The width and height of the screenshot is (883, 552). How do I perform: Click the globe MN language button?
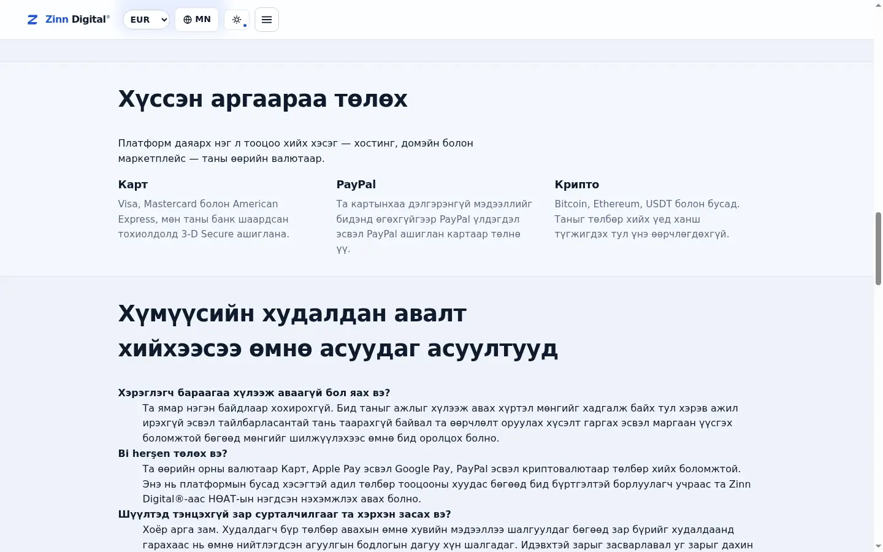click(x=197, y=20)
